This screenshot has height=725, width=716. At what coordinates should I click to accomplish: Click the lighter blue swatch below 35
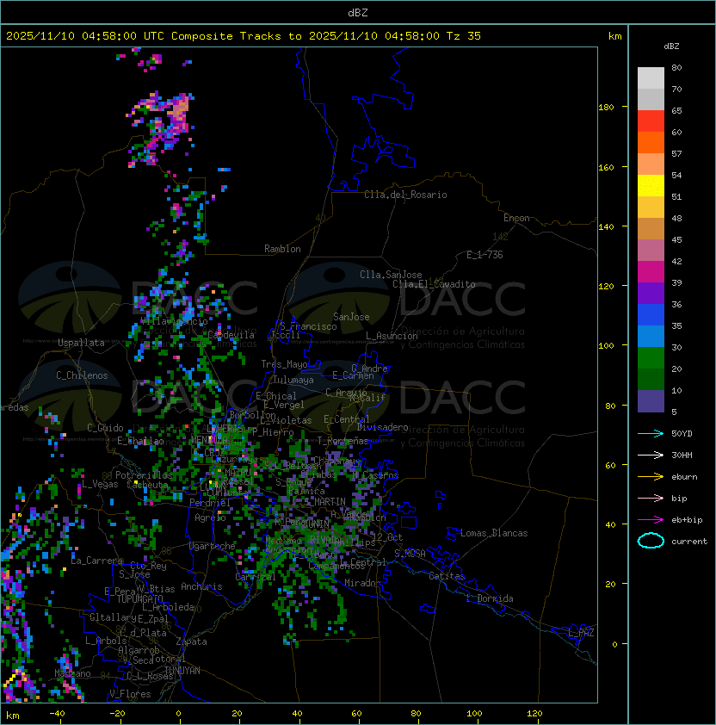[651, 336]
